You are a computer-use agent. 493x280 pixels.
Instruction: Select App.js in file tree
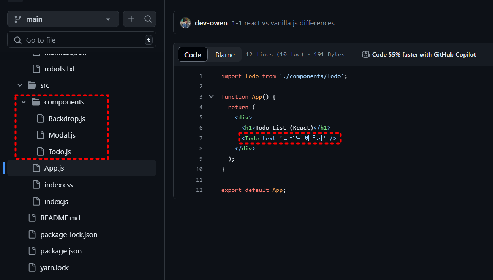82,168
